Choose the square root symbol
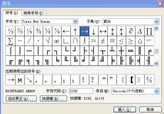Viewport: 164px width, 114px height. [x=48, y=41]
